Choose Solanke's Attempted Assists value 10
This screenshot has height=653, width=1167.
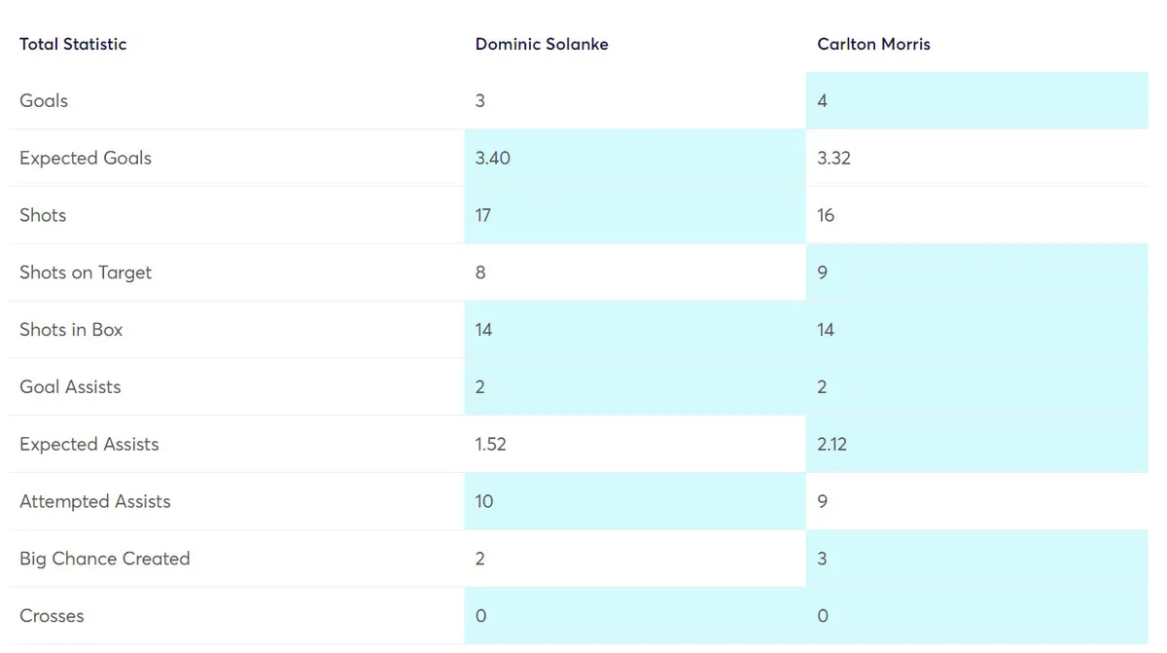484,502
